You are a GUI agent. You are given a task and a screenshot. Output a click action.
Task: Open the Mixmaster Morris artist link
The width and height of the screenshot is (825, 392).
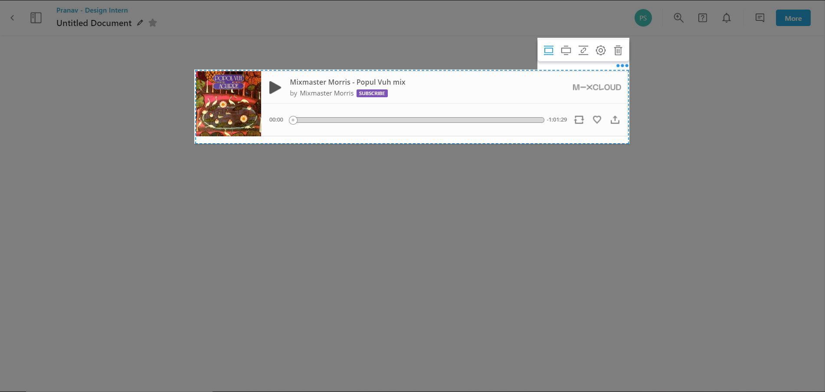click(327, 93)
